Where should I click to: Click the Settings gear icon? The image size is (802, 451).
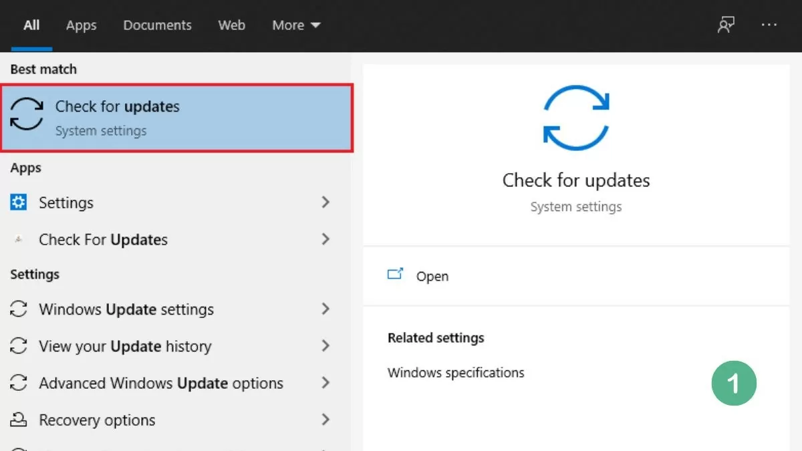(x=20, y=202)
